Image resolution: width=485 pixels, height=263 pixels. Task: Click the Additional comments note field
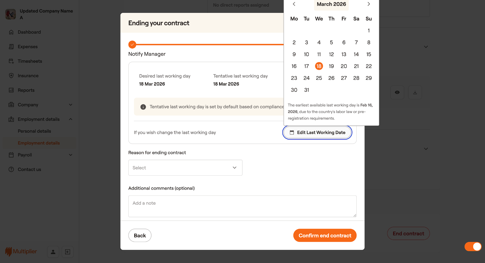[x=242, y=206]
